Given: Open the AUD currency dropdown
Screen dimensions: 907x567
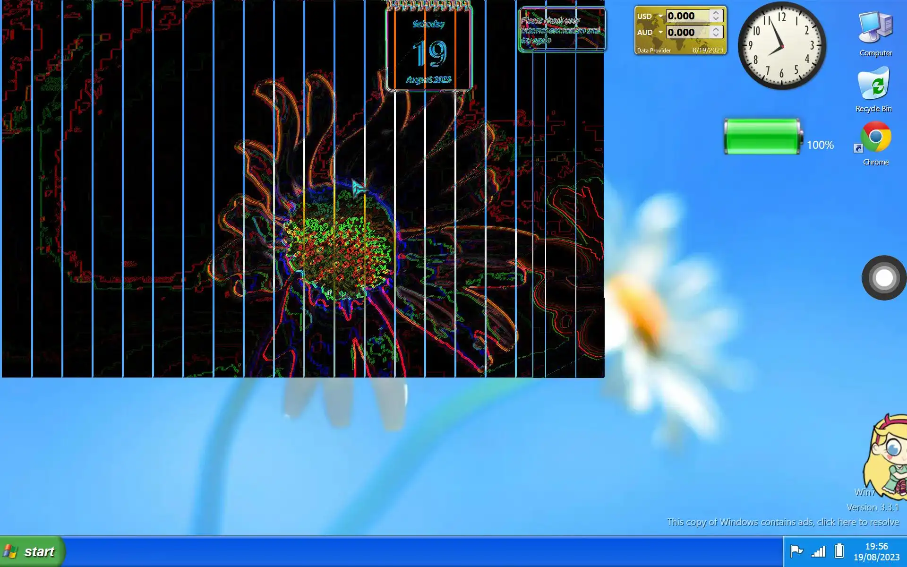Looking at the screenshot, I should [x=660, y=32].
